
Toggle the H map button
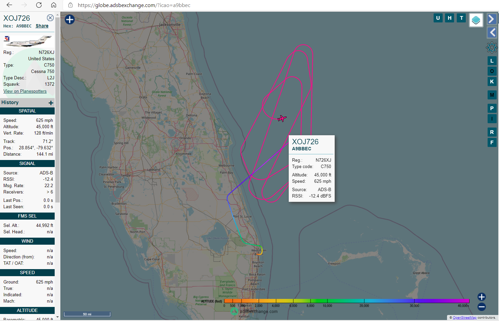click(450, 18)
